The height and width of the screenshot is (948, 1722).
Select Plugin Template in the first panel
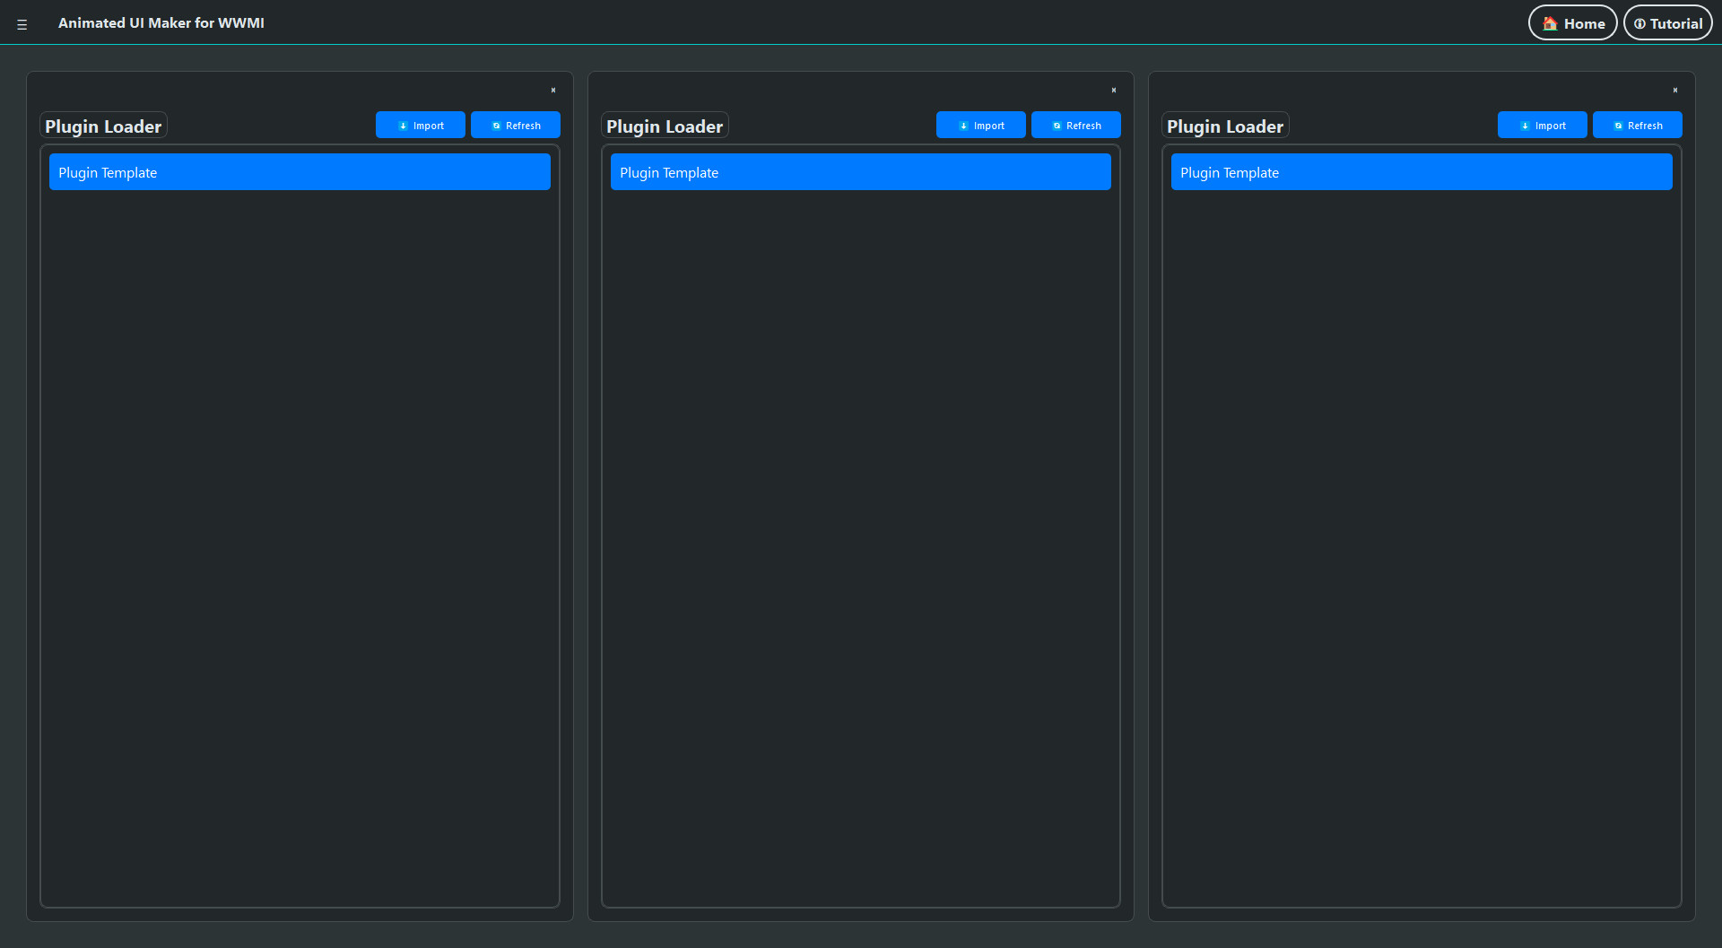(x=300, y=171)
